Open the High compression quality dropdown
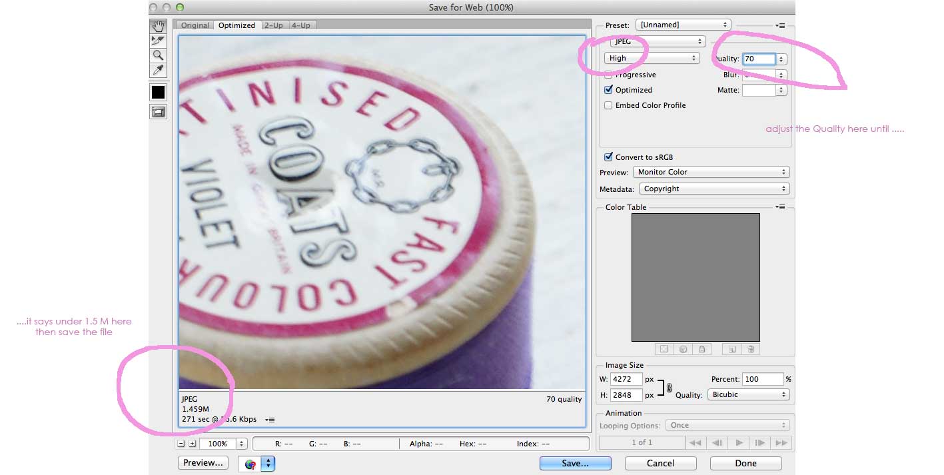944x475 pixels. point(652,58)
